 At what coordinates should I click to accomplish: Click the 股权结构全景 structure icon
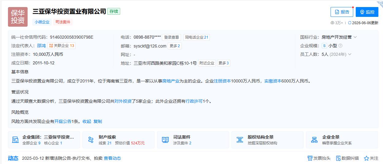coord(240,140)
